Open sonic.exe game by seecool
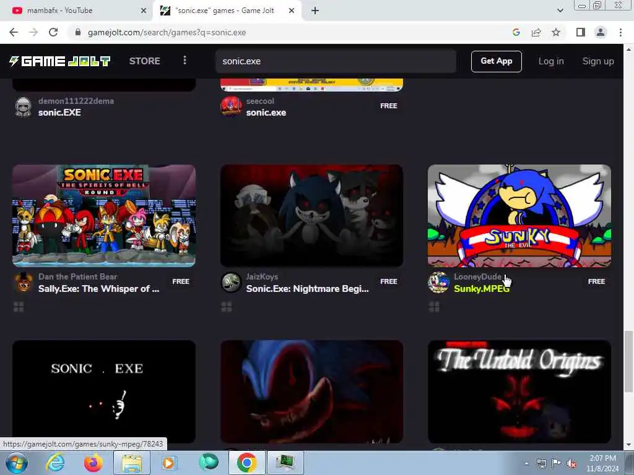The image size is (634, 475). [x=266, y=113]
